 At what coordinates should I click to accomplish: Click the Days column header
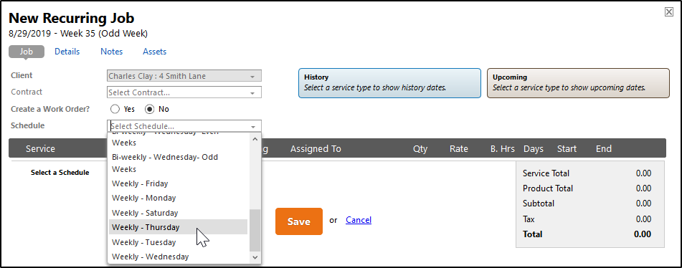(x=534, y=148)
